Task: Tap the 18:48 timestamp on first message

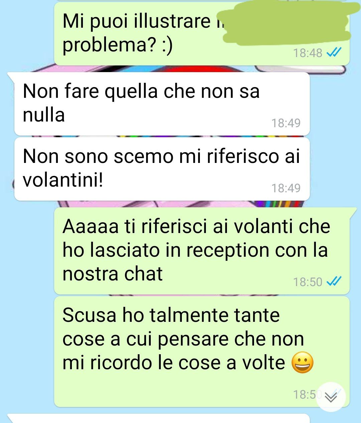Action: 308,53
